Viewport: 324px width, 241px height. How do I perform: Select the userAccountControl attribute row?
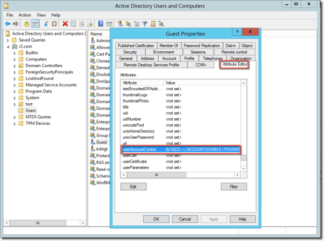tap(181, 150)
